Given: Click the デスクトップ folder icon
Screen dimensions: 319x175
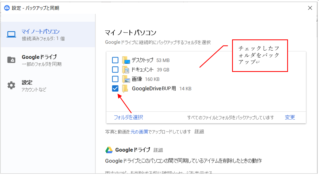Looking at the screenshot, I should [x=126, y=60].
